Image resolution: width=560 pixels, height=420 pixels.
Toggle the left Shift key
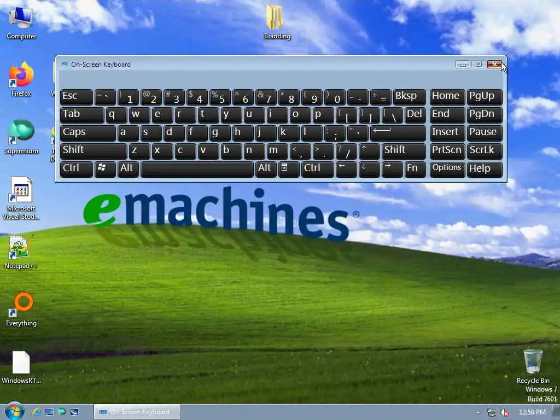click(x=94, y=151)
